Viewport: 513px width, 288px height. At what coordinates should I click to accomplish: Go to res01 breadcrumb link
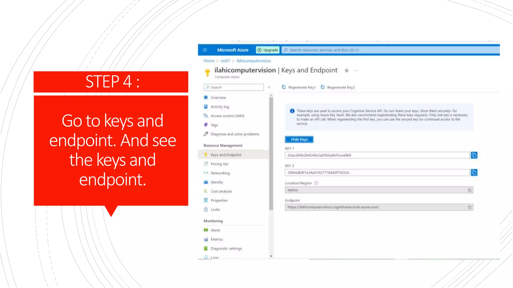pos(225,61)
